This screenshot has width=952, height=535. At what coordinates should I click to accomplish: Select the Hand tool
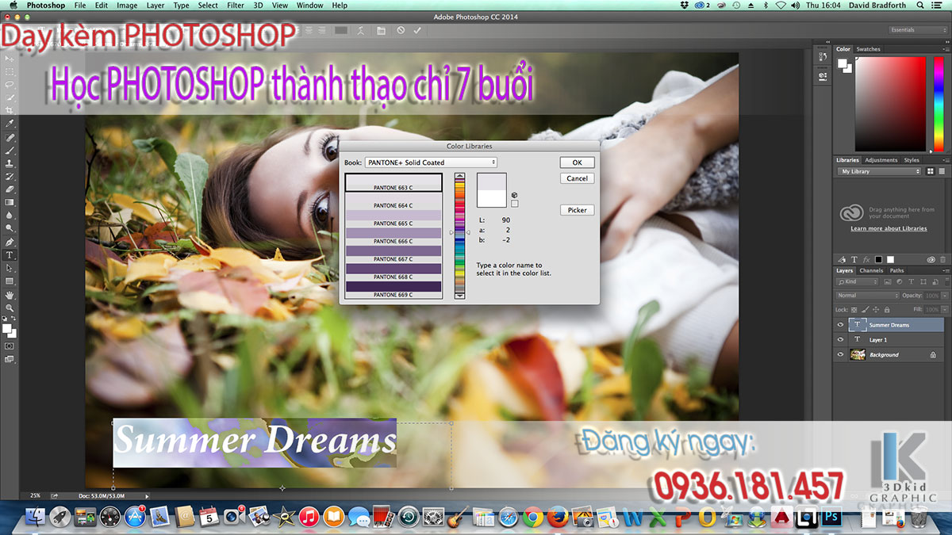tap(10, 295)
